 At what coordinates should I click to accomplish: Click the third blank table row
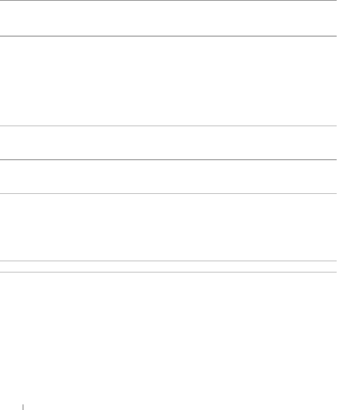tap(168, 177)
